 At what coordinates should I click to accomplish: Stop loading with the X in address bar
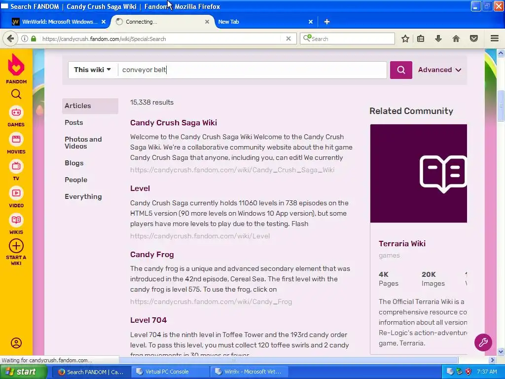coord(289,38)
